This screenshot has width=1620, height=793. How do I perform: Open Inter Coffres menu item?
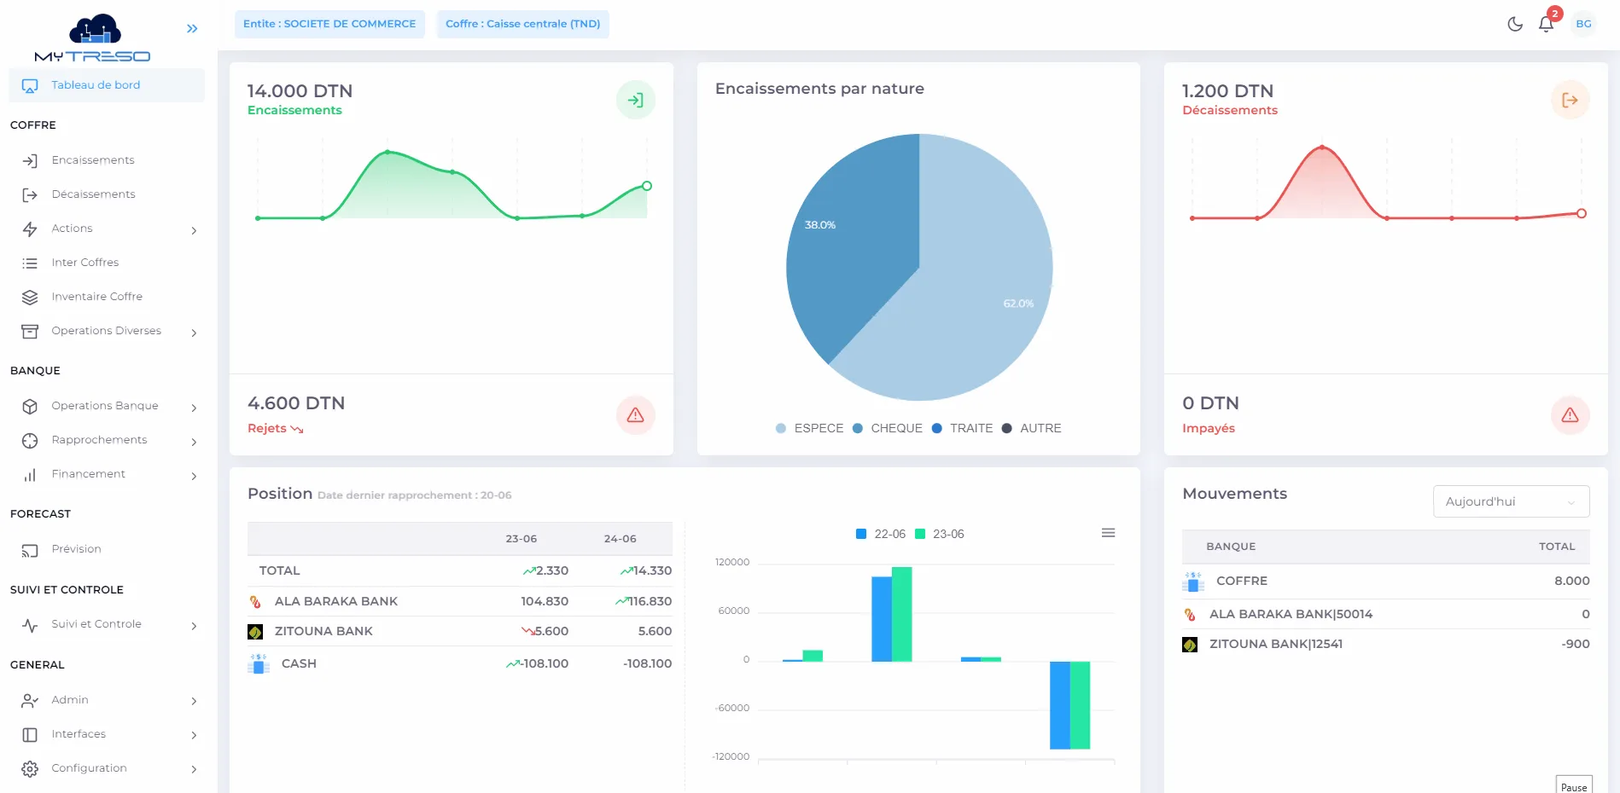(x=84, y=263)
